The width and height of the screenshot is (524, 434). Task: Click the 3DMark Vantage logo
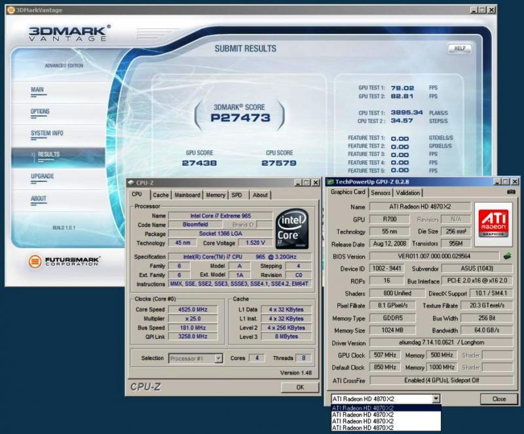click(69, 33)
